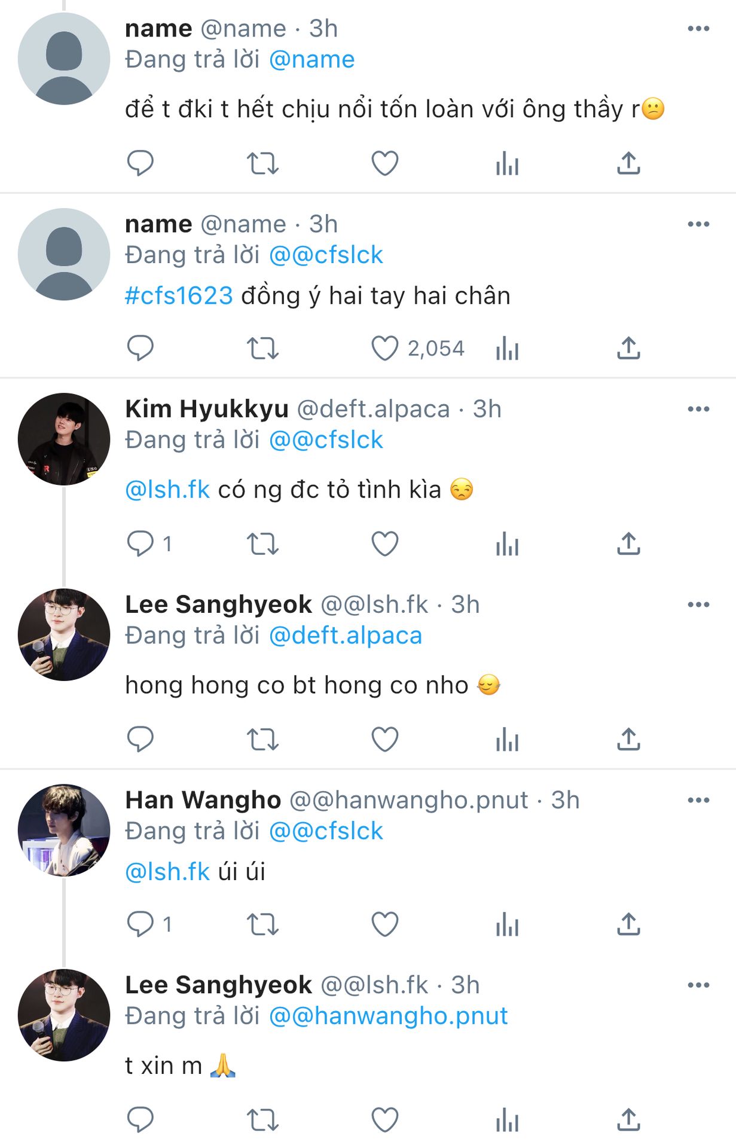This screenshot has height=1148, width=736.
Task: Like Kim Hyukkyu's tweet
Action: (x=385, y=544)
